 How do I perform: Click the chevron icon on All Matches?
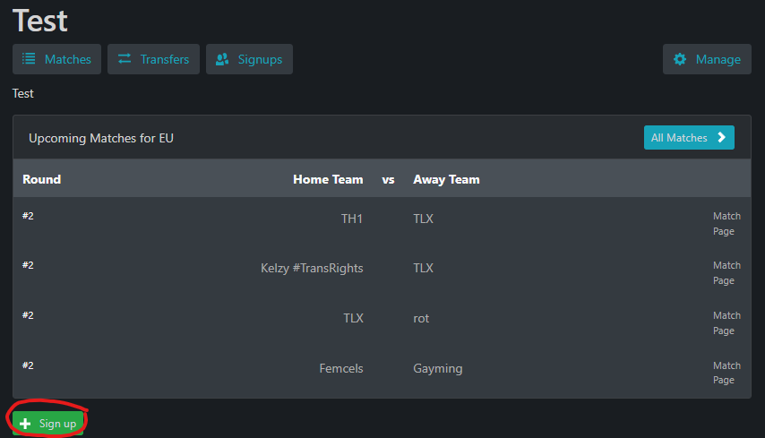pos(721,138)
